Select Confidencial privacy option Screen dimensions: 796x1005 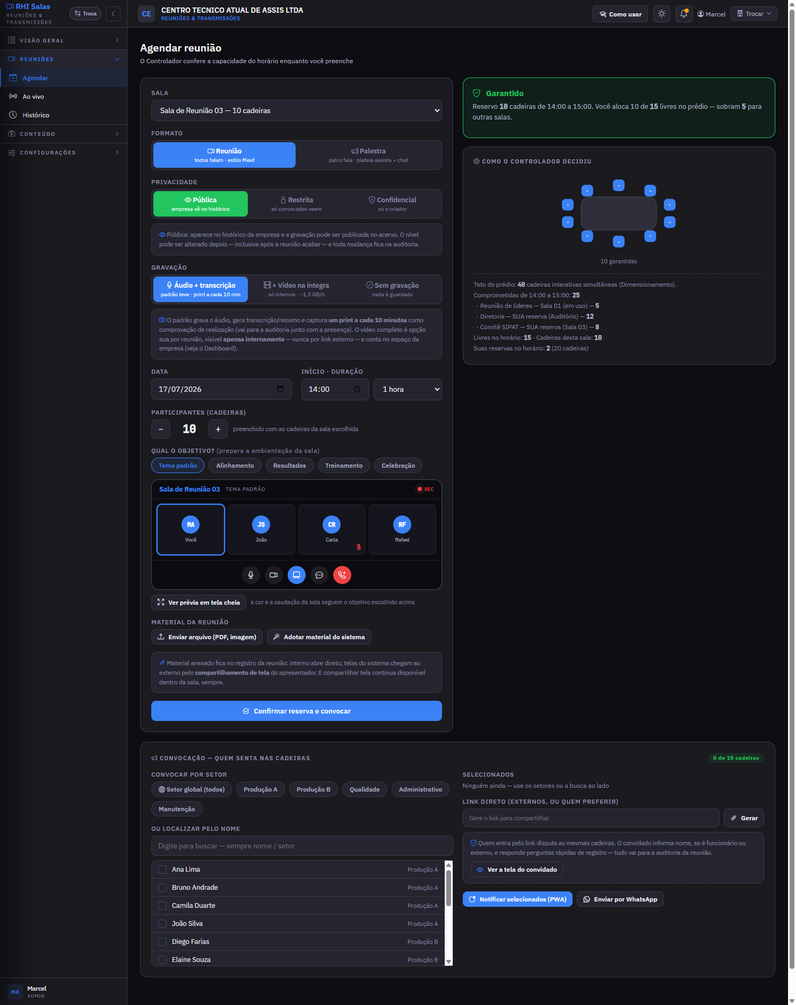click(x=392, y=204)
